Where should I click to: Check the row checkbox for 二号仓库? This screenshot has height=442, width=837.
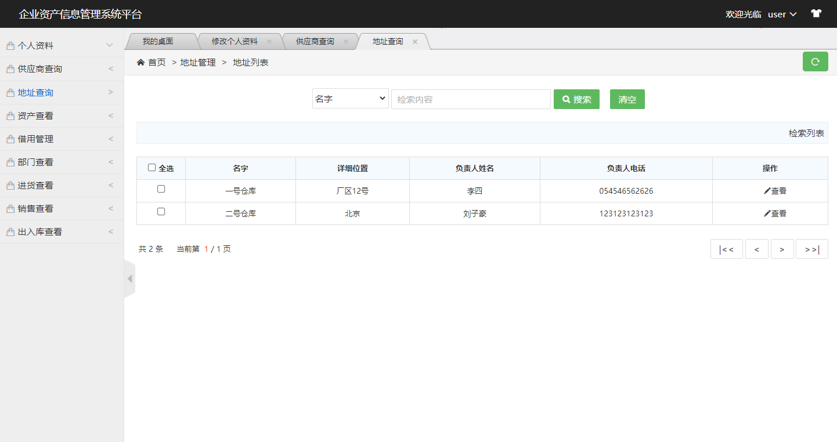tap(161, 211)
